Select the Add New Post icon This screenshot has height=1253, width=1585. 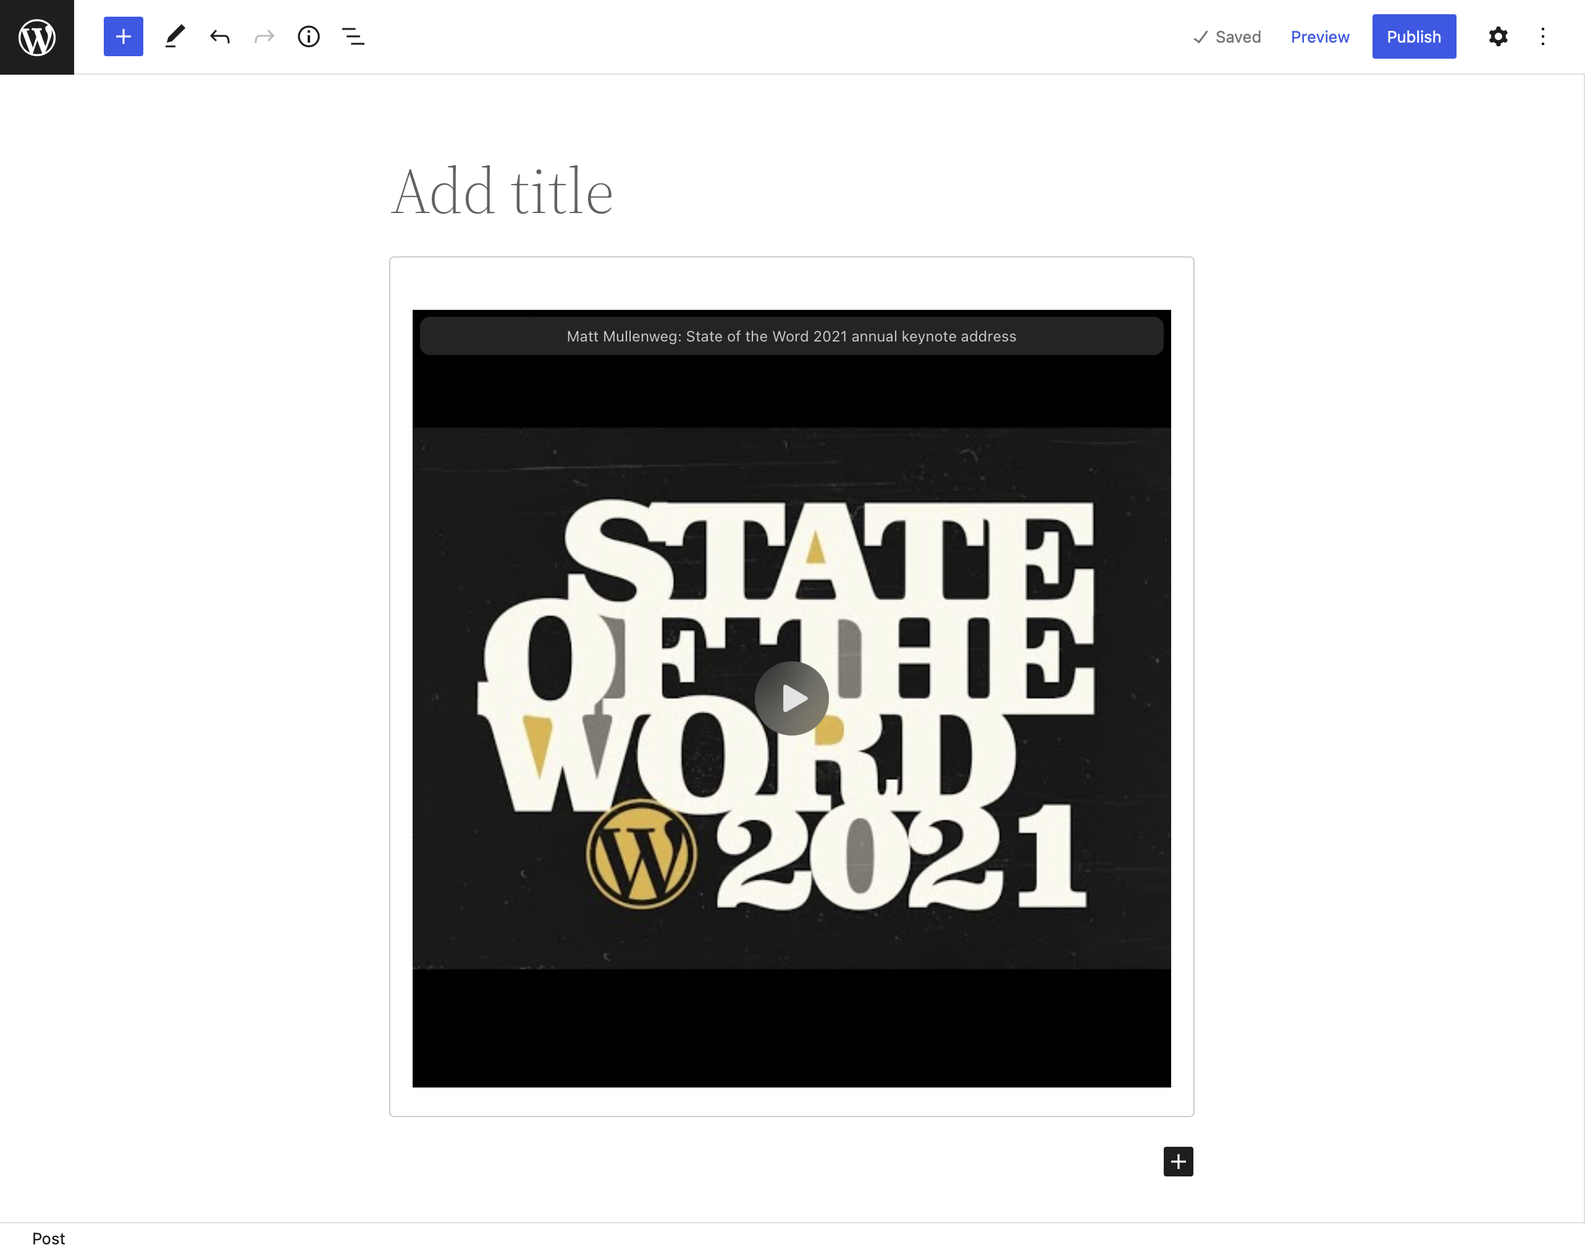[x=124, y=36]
